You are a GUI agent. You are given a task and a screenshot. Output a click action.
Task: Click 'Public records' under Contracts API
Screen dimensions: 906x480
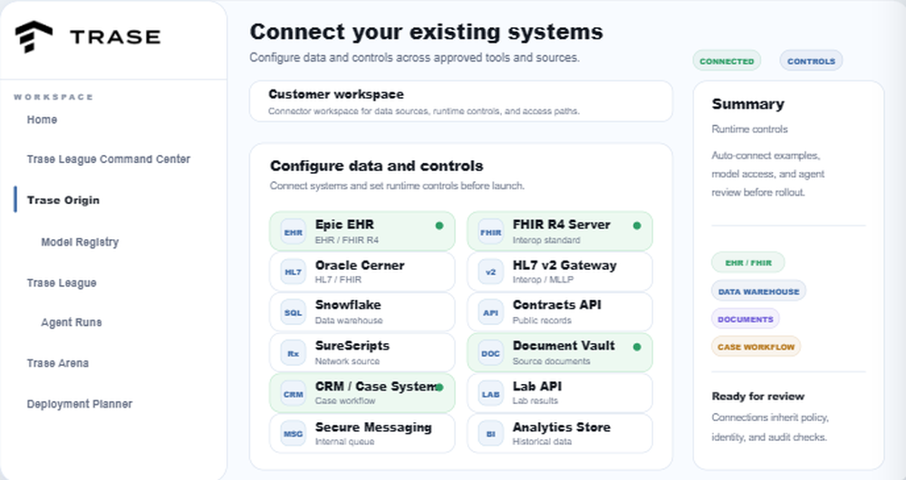point(542,320)
